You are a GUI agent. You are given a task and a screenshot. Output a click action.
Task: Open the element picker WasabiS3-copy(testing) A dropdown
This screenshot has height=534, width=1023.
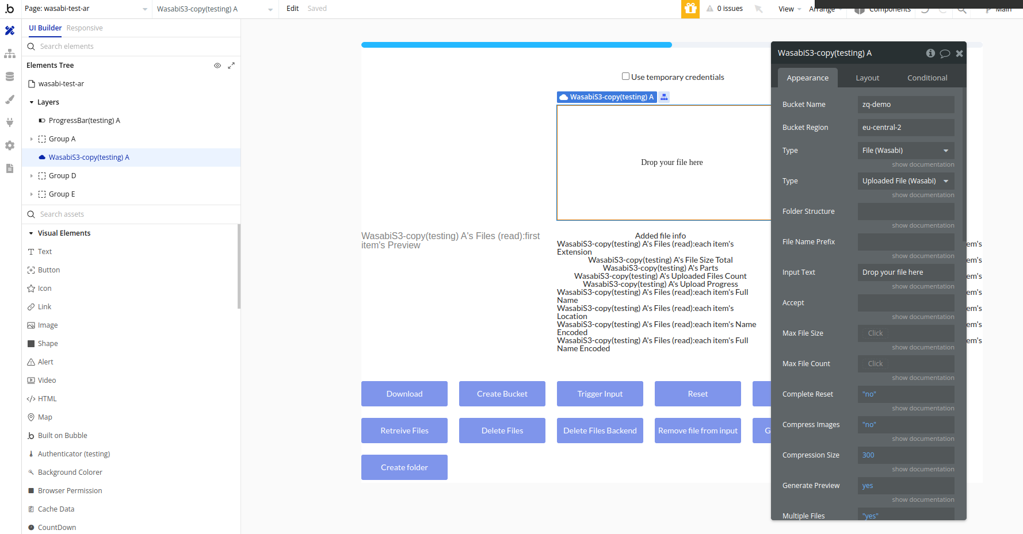point(215,9)
